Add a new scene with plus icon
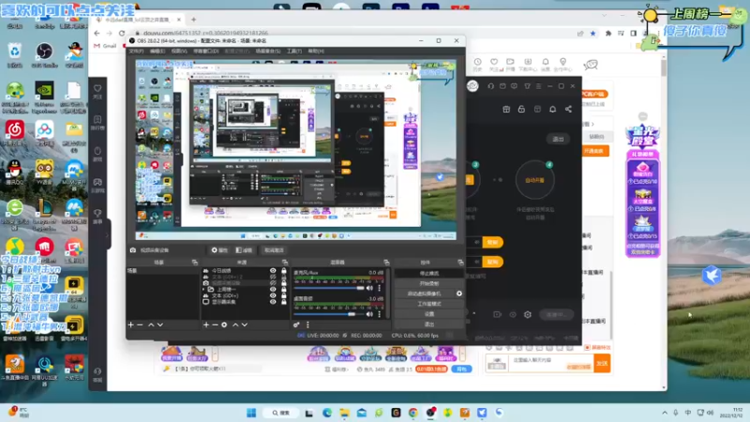 tap(131, 324)
